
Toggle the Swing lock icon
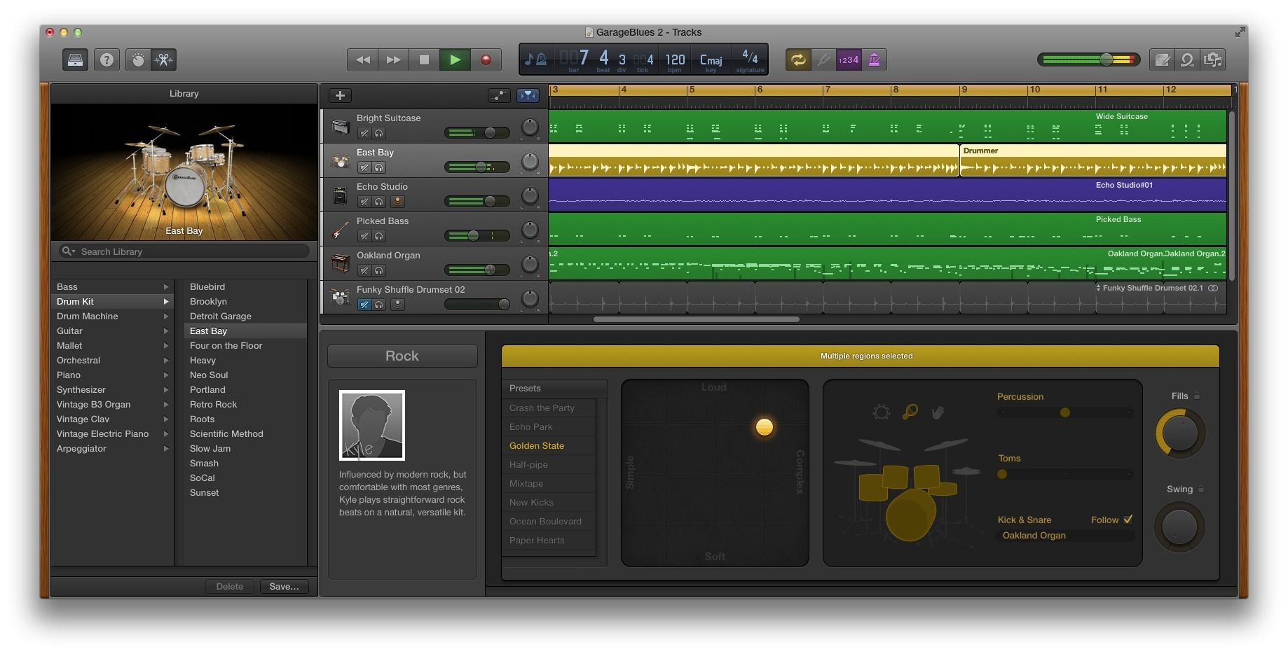click(x=1201, y=489)
